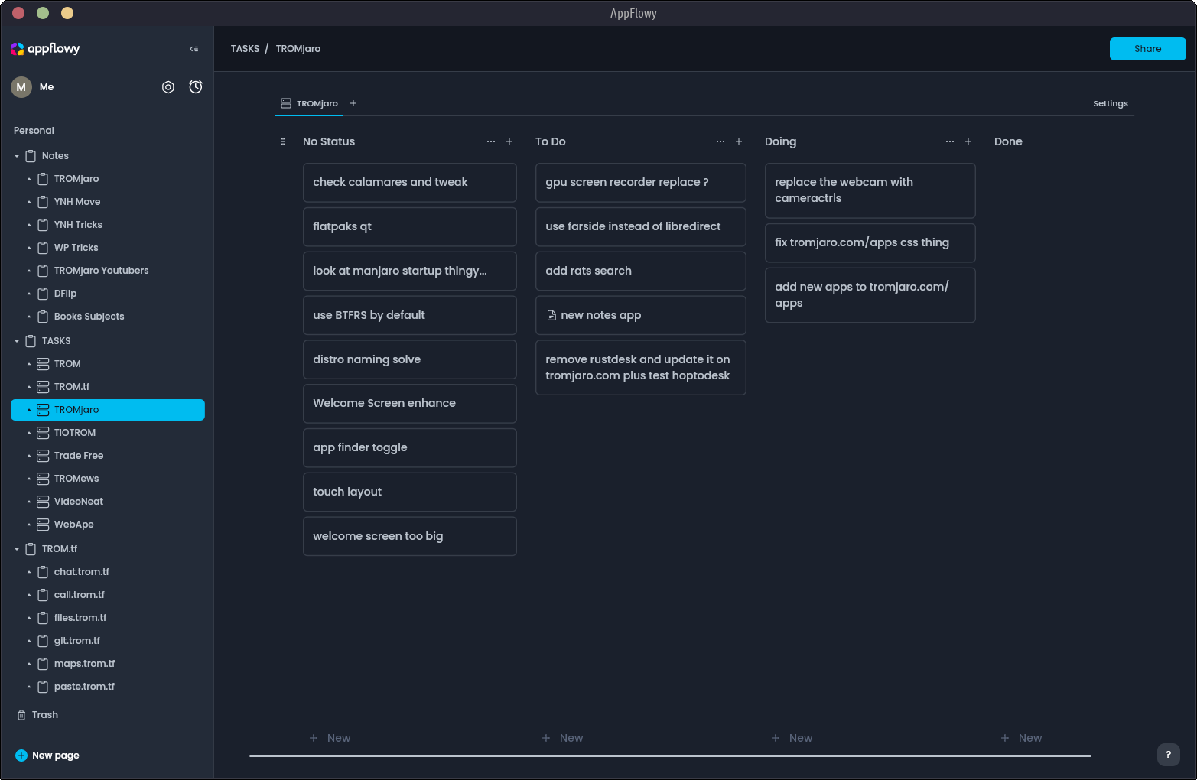Click the New page plus icon
Screen dimensions: 1197x780
click(x=21, y=756)
